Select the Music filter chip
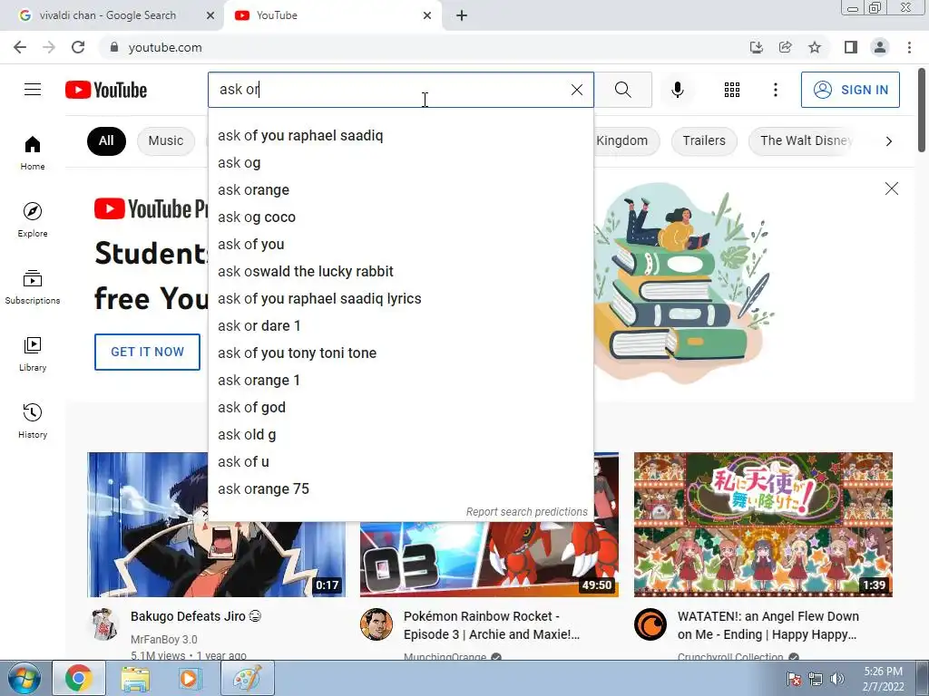Viewport: 929px width, 696px height. click(x=166, y=140)
